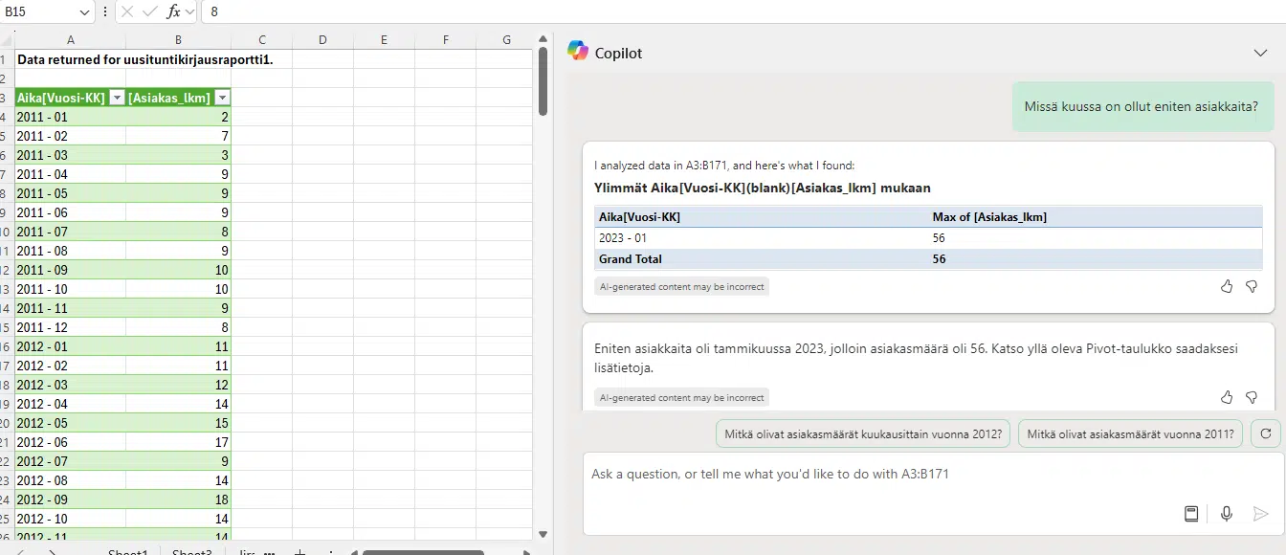
Task: Open the [Asiakas_lkm] column filter dropdown
Action: [222, 98]
